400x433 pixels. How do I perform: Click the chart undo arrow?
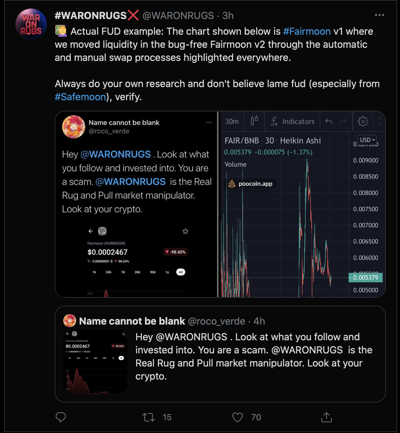(x=329, y=122)
